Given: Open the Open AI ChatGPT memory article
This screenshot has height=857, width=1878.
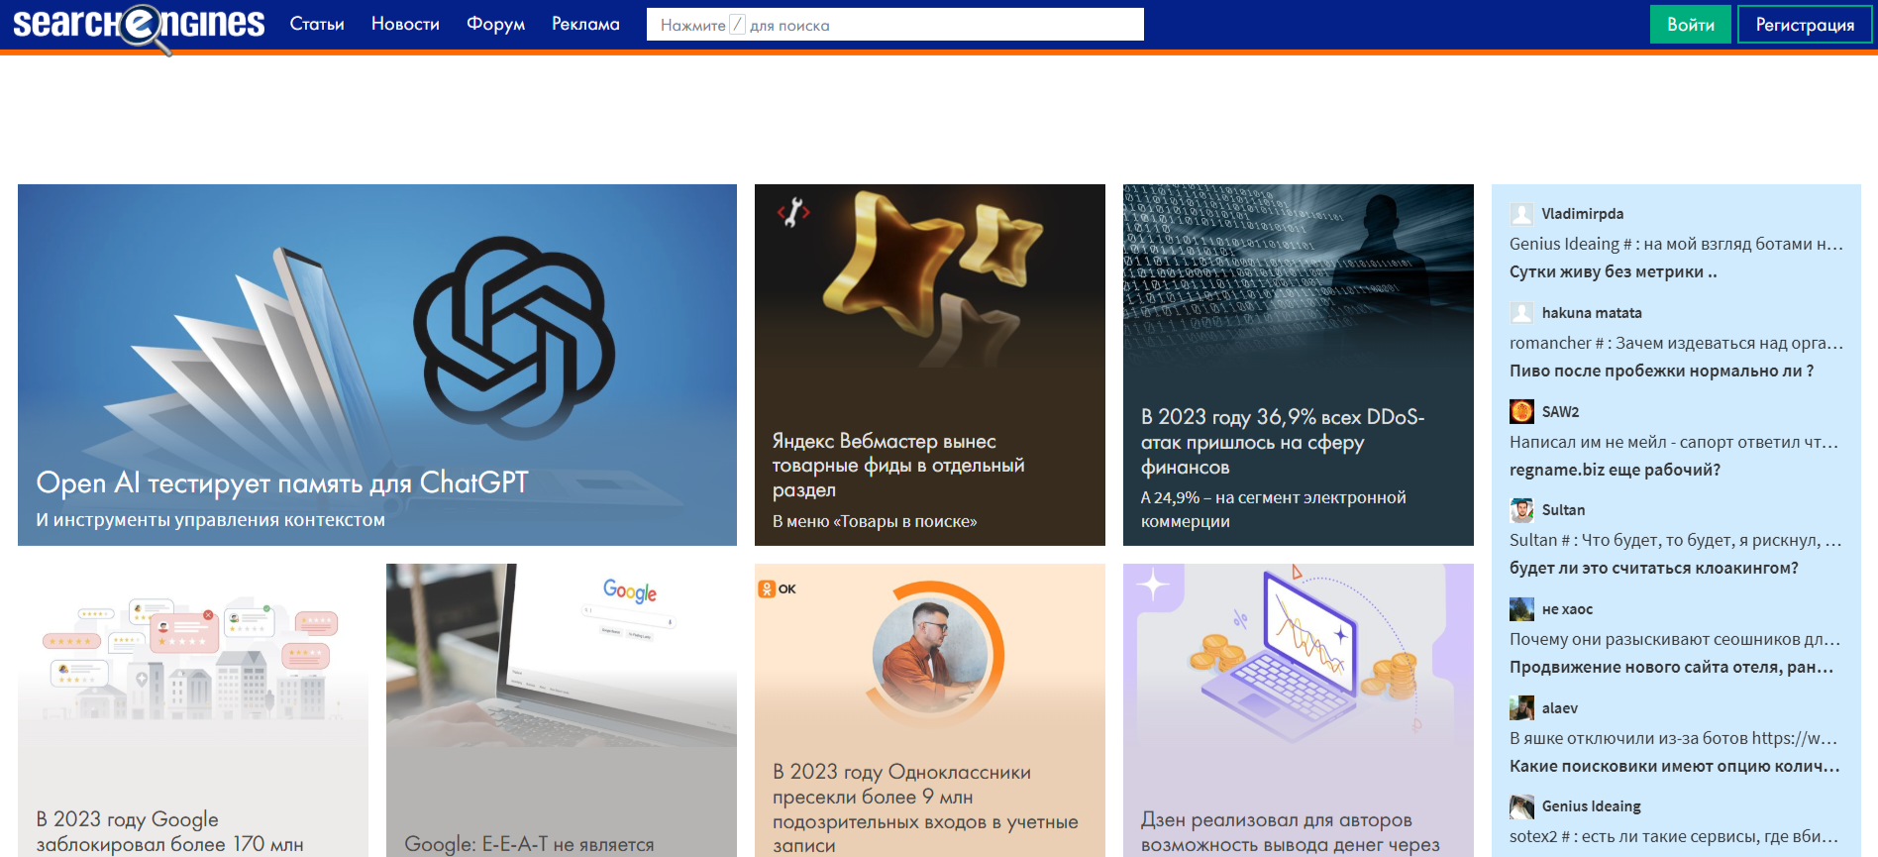Looking at the screenshot, I should tap(282, 482).
